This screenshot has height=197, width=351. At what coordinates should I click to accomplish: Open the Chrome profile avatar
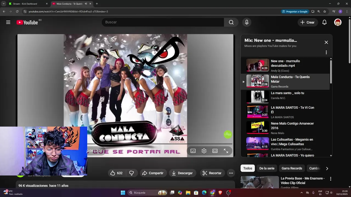pyautogui.click(x=340, y=11)
